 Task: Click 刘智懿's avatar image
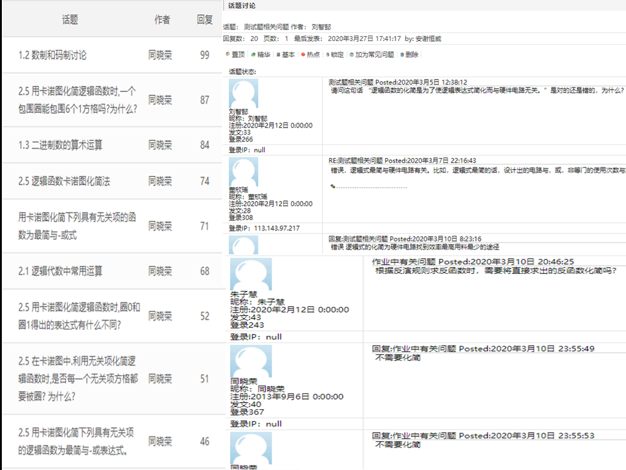click(243, 94)
